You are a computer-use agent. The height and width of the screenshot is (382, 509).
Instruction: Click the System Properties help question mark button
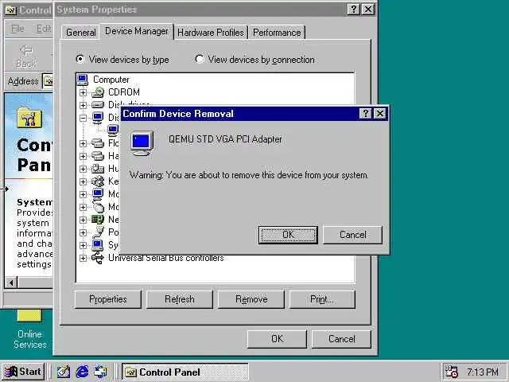353,9
